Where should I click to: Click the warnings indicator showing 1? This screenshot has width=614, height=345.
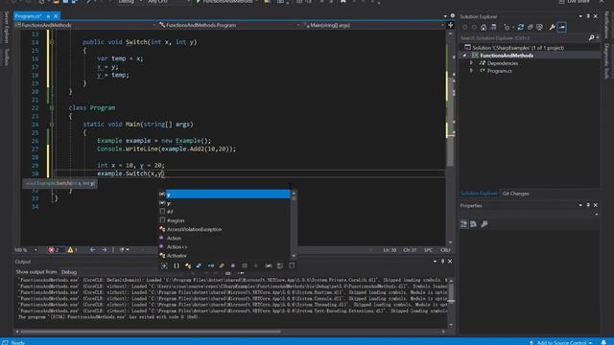point(73,250)
